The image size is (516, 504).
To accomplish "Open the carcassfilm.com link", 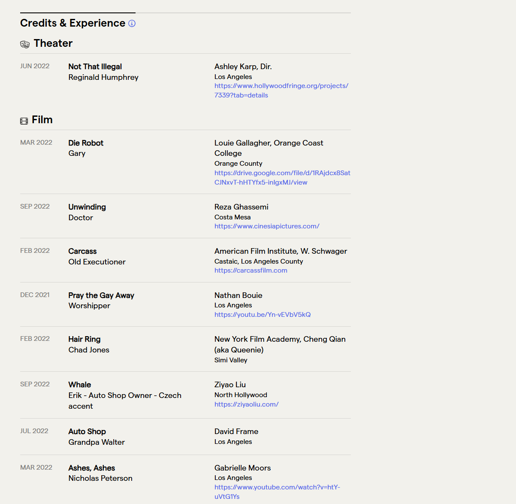I will 251,270.
